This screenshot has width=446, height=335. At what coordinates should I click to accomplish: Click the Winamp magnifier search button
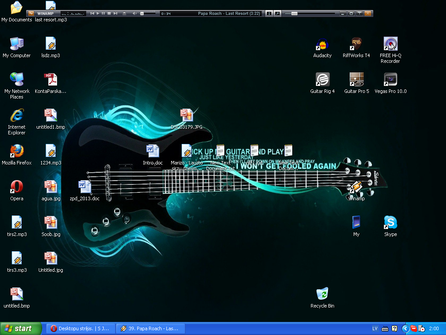point(277,14)
